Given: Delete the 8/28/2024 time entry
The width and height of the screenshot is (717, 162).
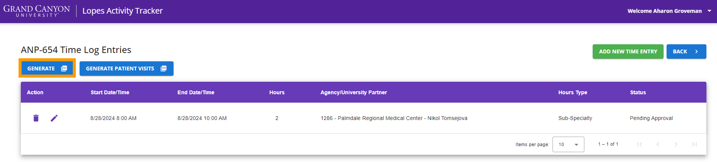Looking at the screenshot, I should [36, 118].
